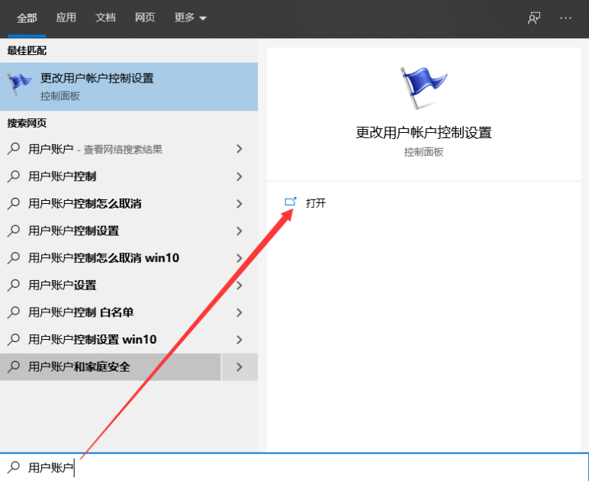The width and height of the screenshot is (589, 481).
Task: Click the search magnifier icon in search box
Action: pyautogui.click(x=14, y=467)
